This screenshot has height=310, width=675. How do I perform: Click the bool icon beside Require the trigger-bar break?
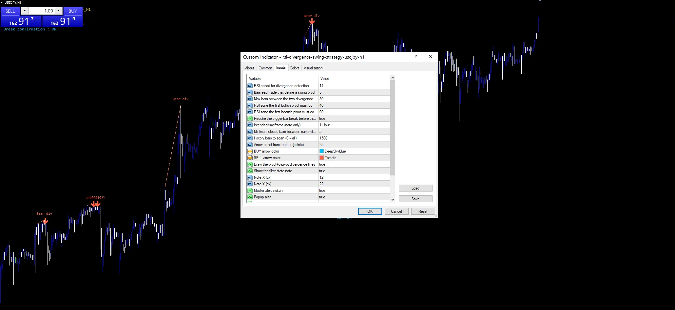pos(250,119)
